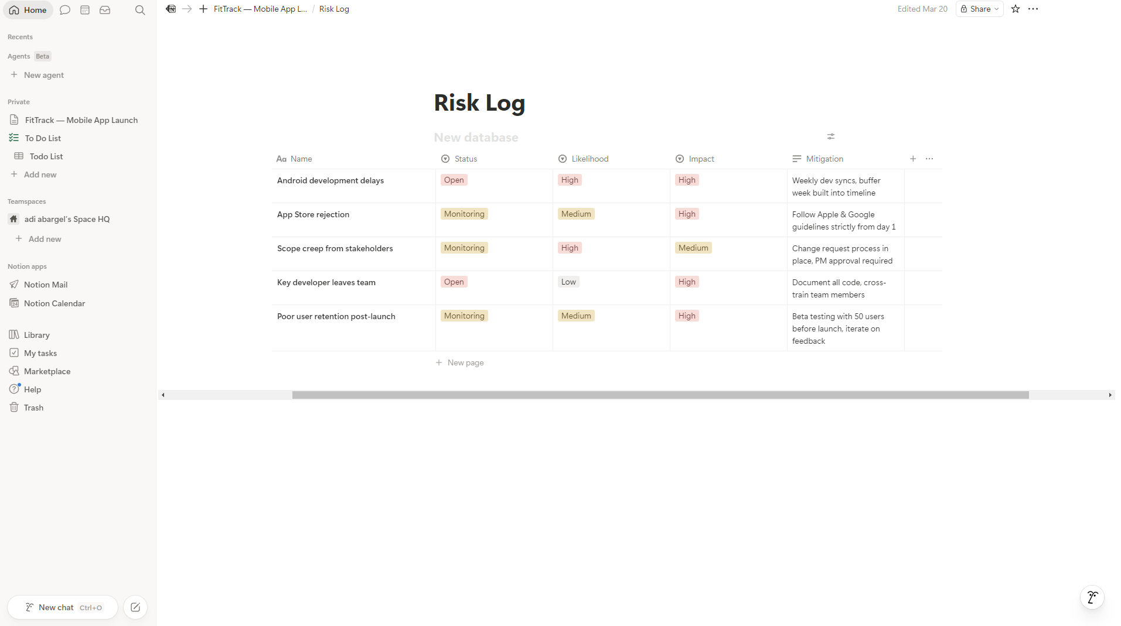1121x626 pixels.
Task: Go to My tasks in sidebar
Action: pos(40,353)
